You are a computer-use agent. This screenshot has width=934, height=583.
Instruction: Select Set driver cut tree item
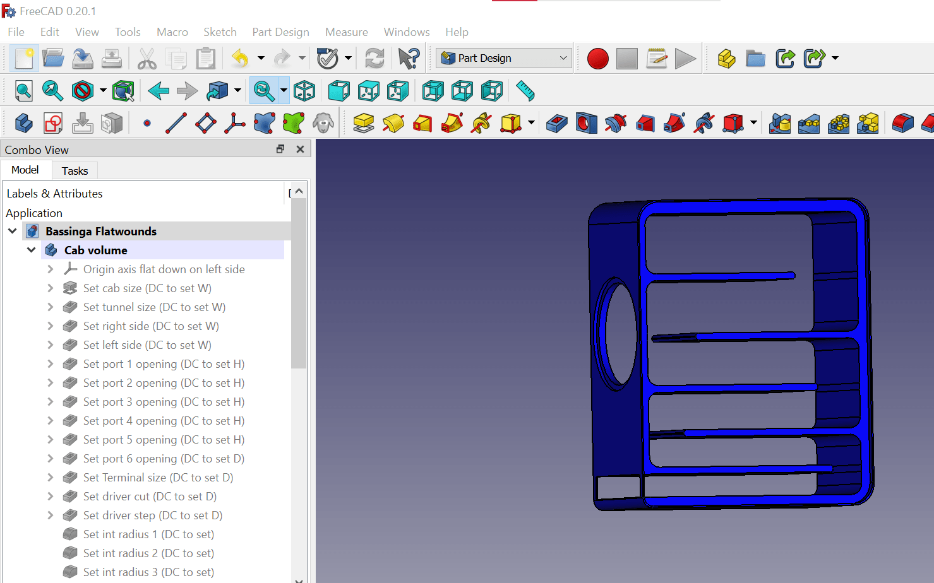pos(150,497)
